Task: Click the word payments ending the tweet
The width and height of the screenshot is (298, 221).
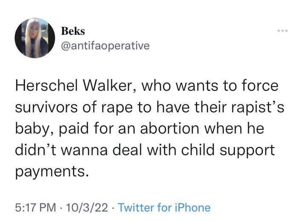Action: pos(52,171)
